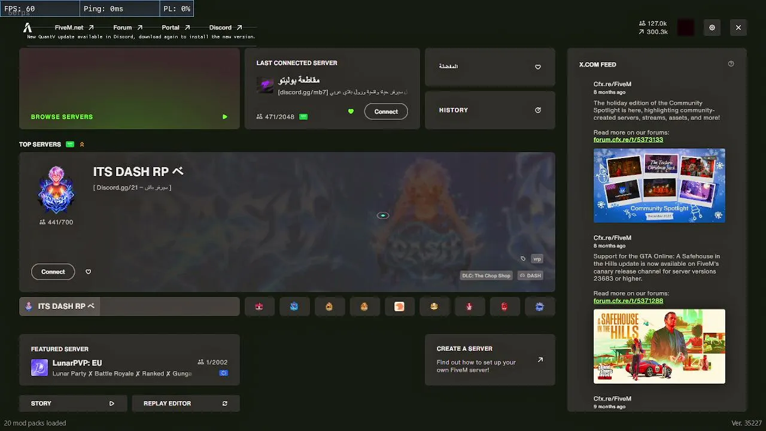Screen dimensions: 766x431
Task: Open Browse Servers
Action: coord(129,89)
